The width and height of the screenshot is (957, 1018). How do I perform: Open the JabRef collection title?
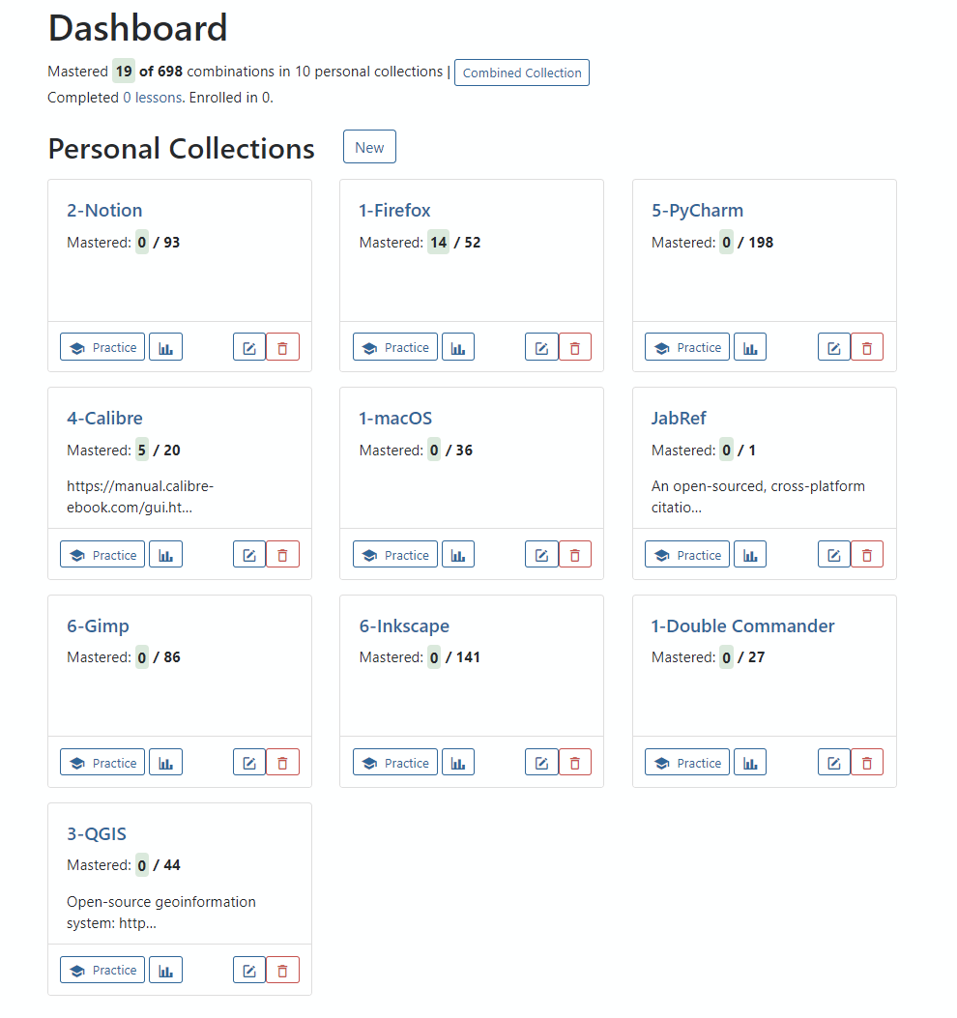[x=679, y=418]
